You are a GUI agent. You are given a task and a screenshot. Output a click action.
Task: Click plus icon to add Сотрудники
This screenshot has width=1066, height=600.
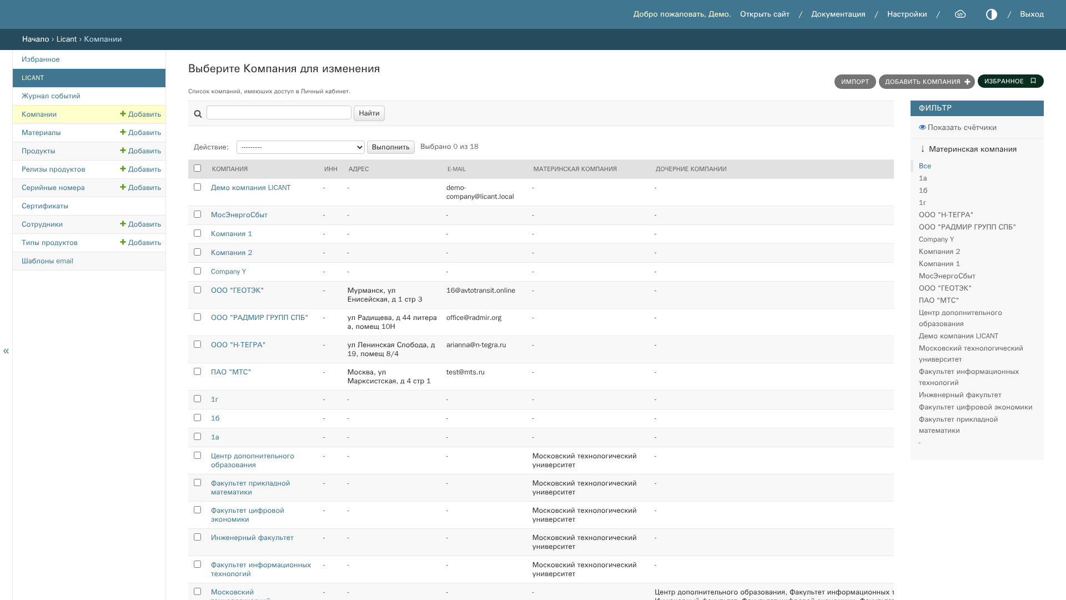click(123, 224)
